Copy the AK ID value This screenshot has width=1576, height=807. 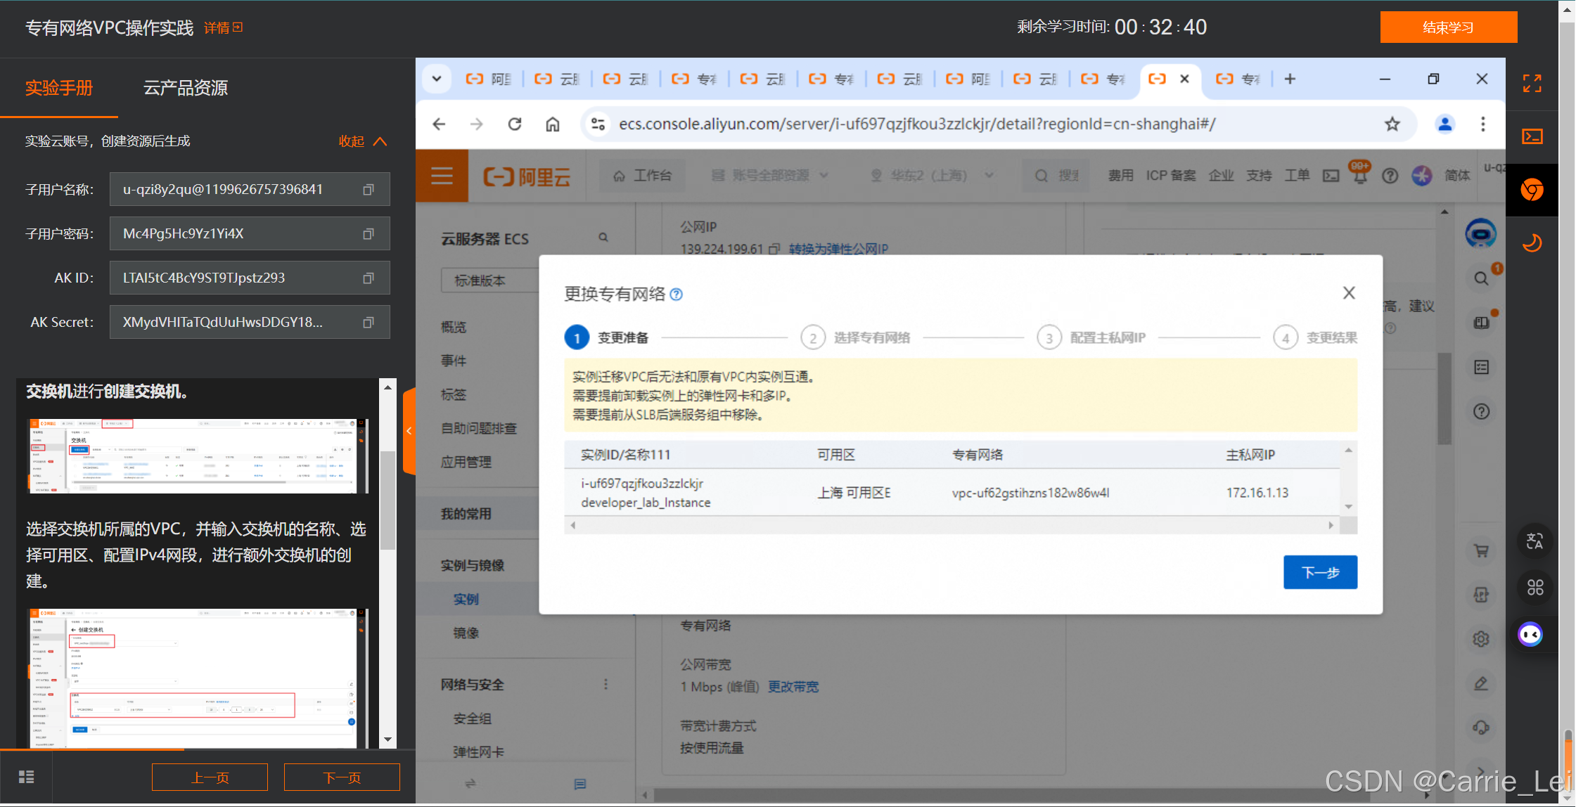368,278
